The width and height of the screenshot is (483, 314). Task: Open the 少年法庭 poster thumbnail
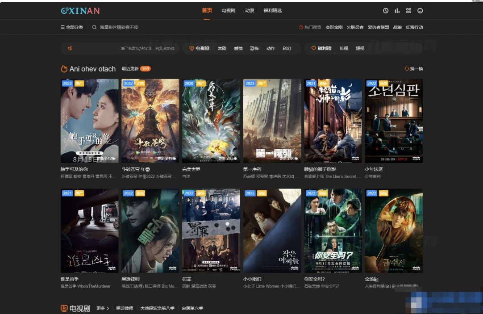[394, 121]
